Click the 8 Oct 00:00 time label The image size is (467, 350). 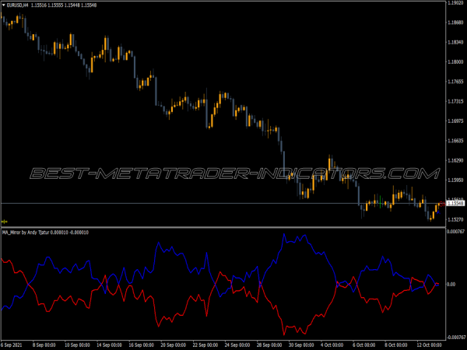pyautogui.click(x=396, y=345)
